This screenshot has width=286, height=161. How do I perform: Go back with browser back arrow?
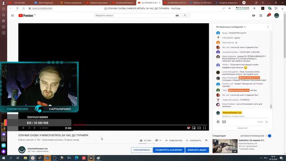11,8
